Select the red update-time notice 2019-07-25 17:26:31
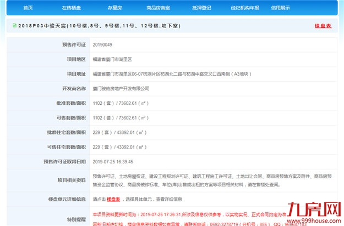 tap(189, 214)
